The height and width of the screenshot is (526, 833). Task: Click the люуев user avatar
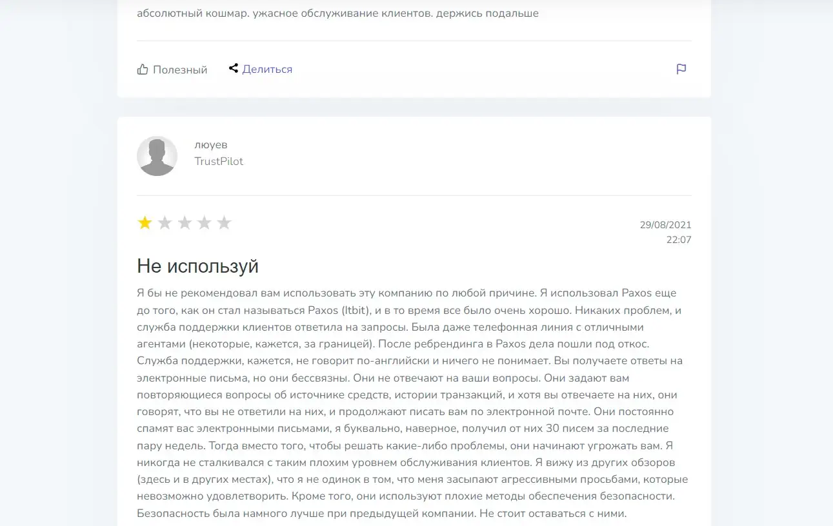(157, 156)
